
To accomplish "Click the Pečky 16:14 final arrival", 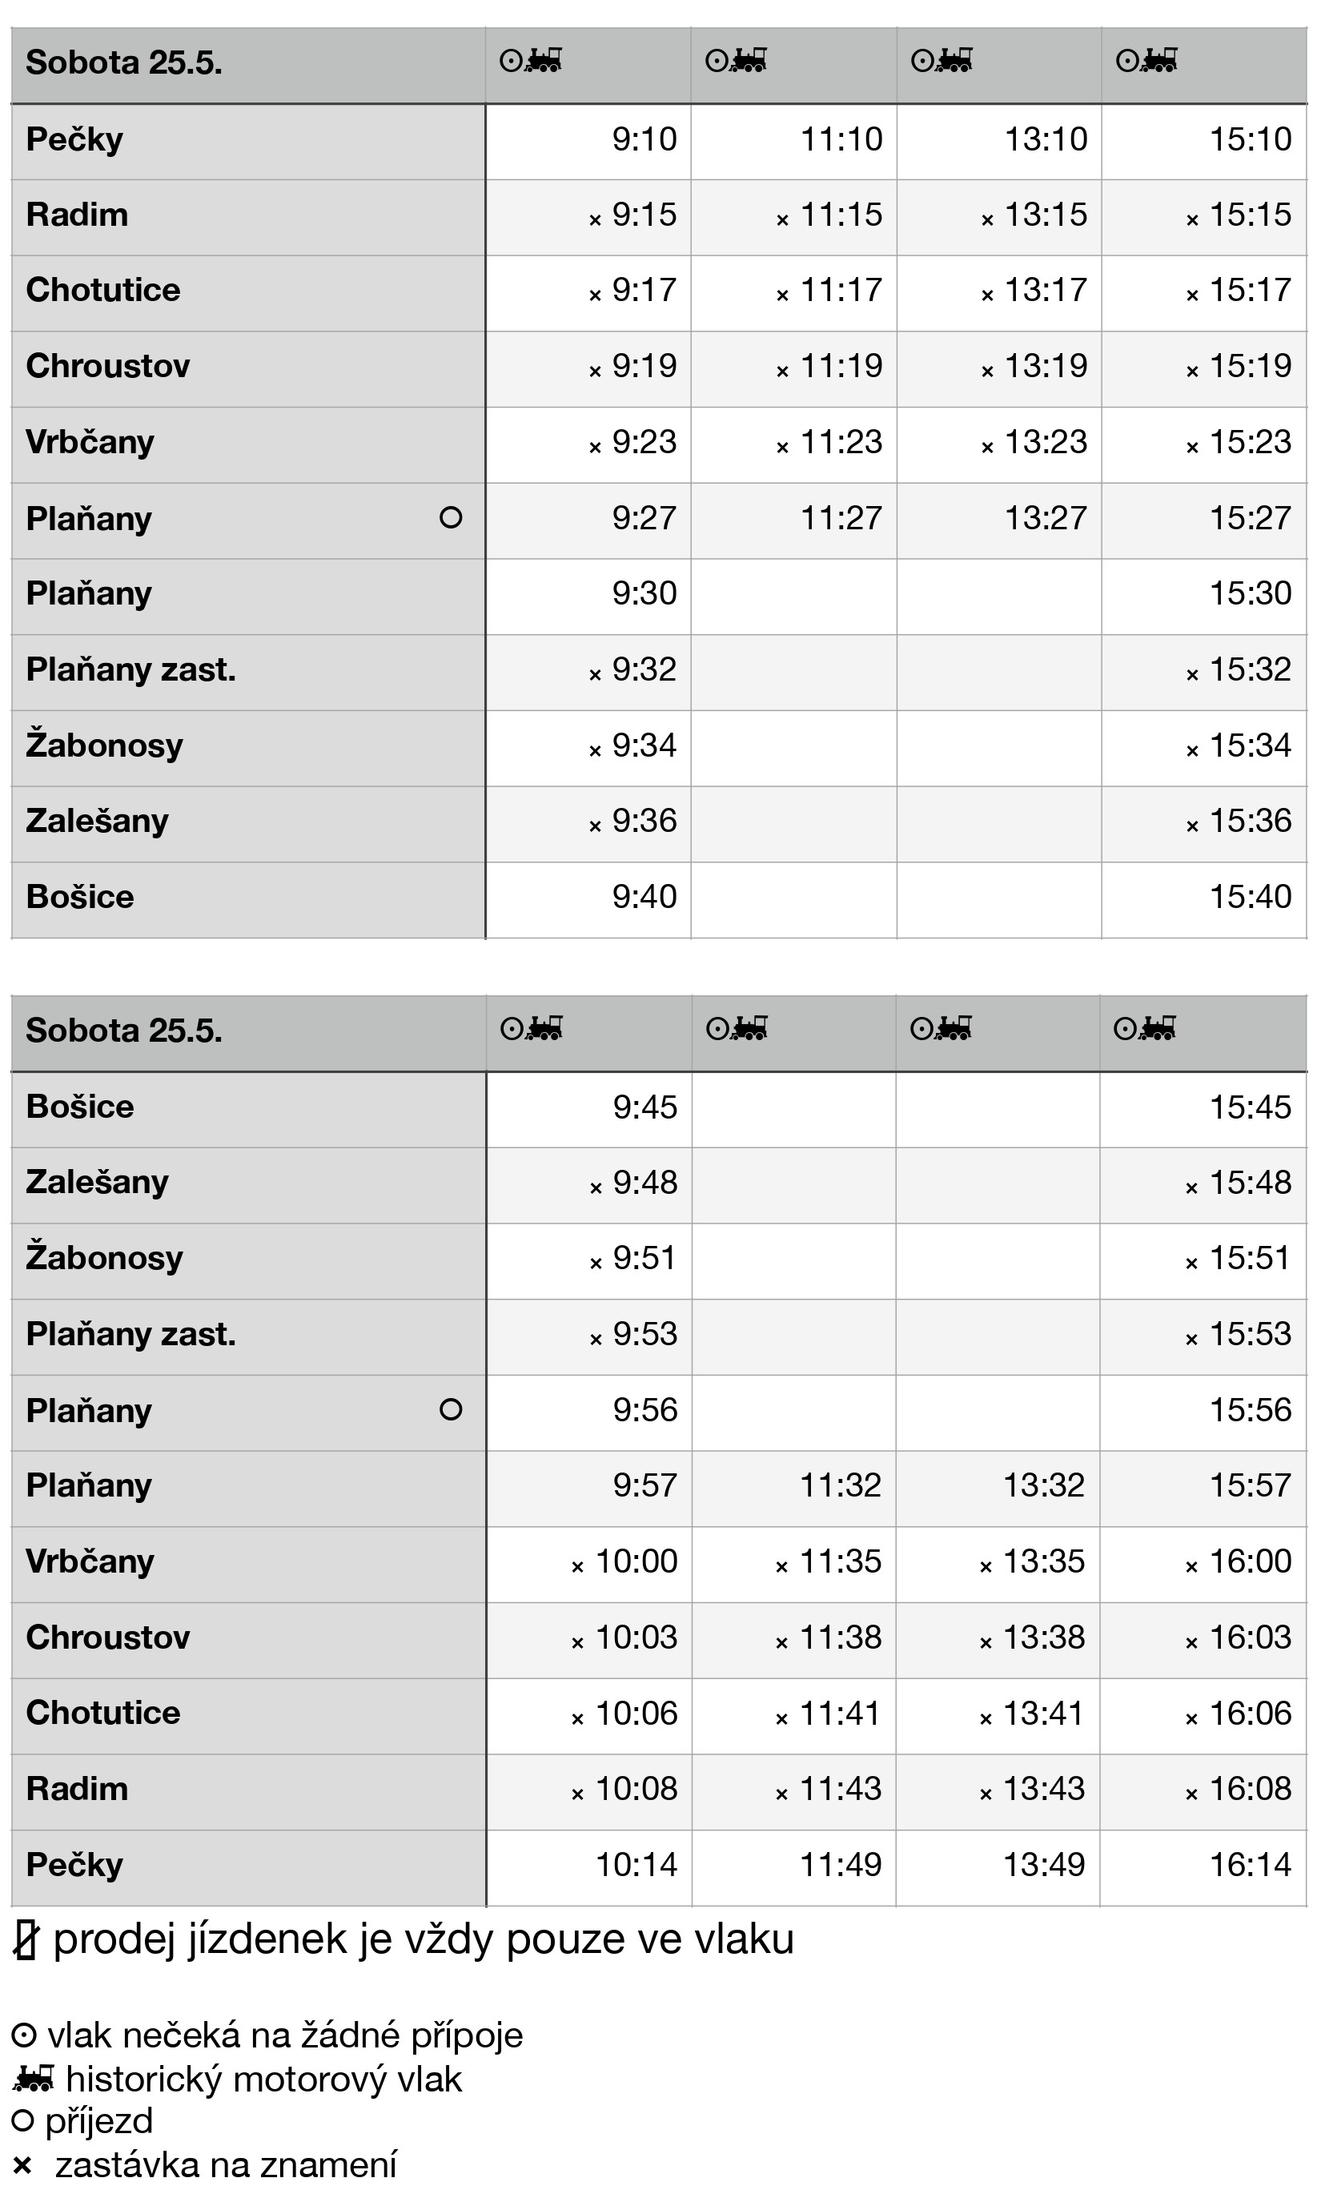I will pyautogui.click(x=1250, y=1864).
